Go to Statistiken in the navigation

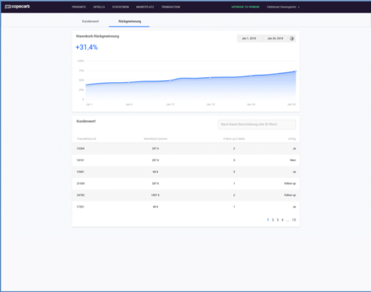click(x=122, y=7)
